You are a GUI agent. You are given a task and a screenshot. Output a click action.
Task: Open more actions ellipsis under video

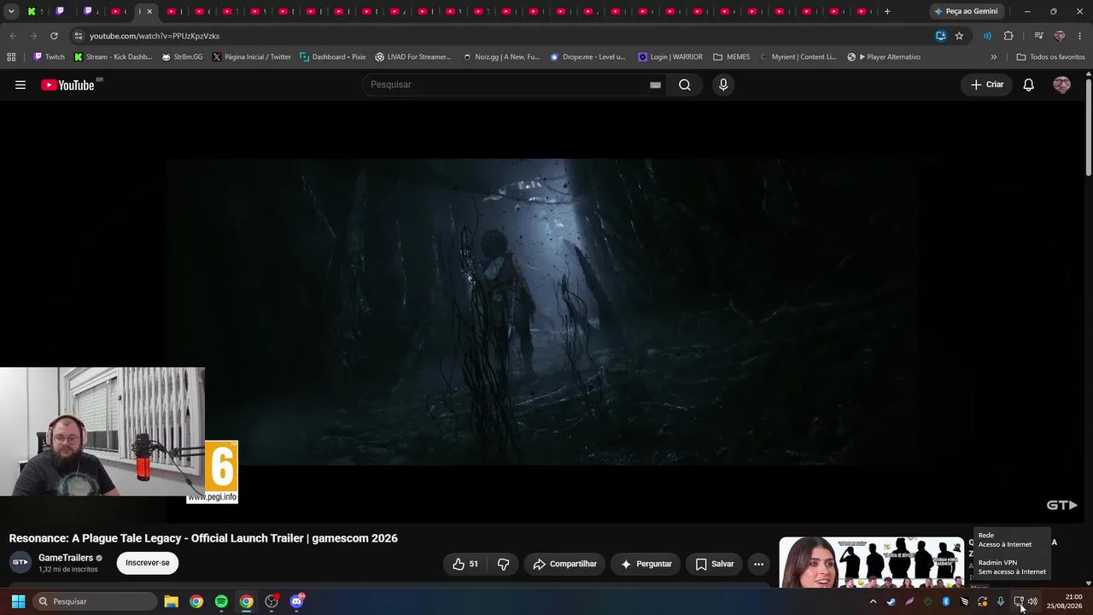coord(758,564)
